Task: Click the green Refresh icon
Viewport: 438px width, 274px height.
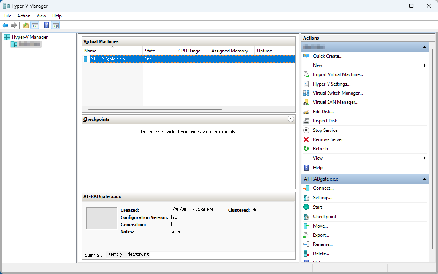Action: tap(306, 149)
